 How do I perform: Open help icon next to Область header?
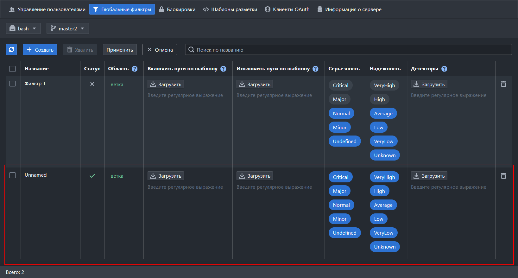pos(135,69)
